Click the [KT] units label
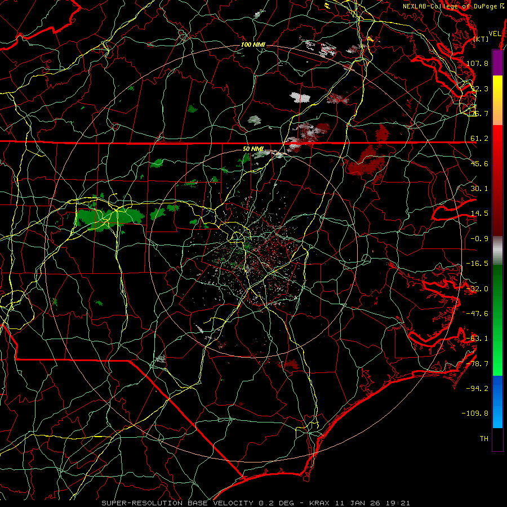507x507 pixels. [x=481, y=39]
